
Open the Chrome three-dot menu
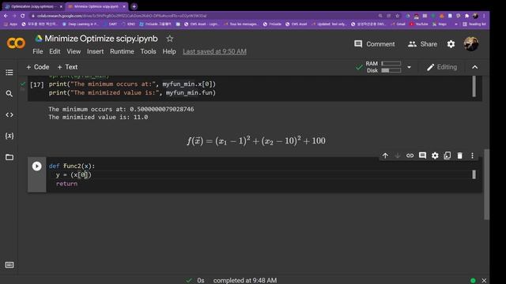[484, 16]
